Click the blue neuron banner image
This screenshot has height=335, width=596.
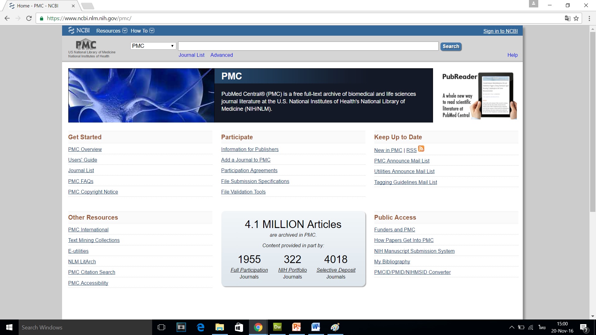point(141,95)
